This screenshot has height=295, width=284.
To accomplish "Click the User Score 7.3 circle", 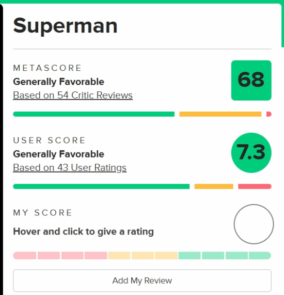I will pyautogui.click(x=251, y=152).
